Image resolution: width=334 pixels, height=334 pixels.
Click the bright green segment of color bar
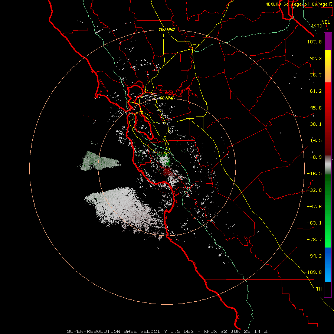click(328, 211)
